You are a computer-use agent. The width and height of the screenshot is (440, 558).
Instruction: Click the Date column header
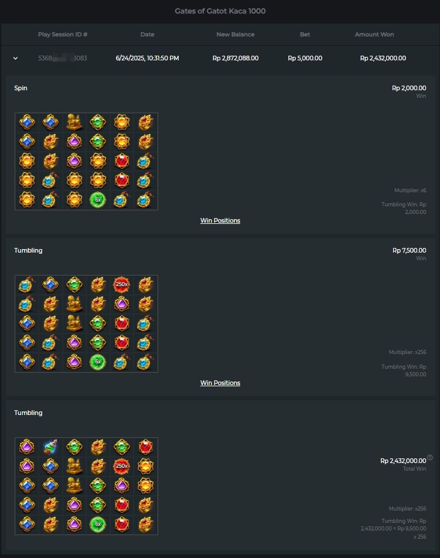pyautogui.click(x=147, y=35)
